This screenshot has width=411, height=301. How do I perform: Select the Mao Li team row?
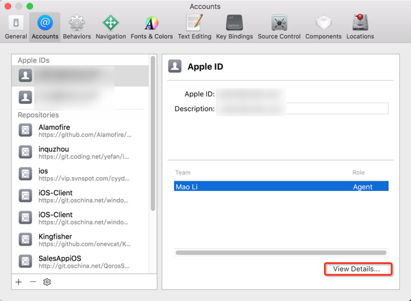(282, 186)
